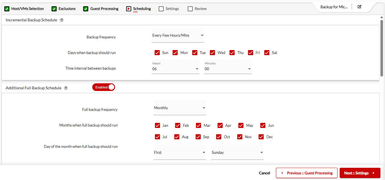The image size is (385, 180).
Task: Click the Exclusions step checkmark icon
Action: (x=54, y=9)
